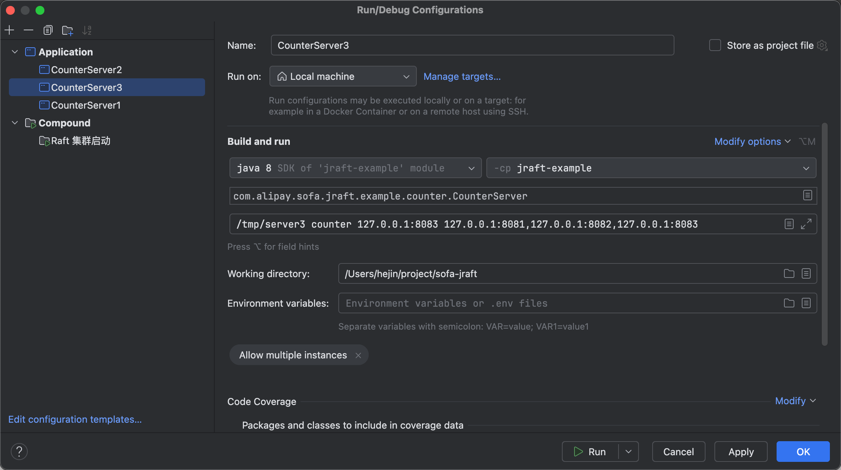Open the java 8 SDK dropdown

coord(355,168)
